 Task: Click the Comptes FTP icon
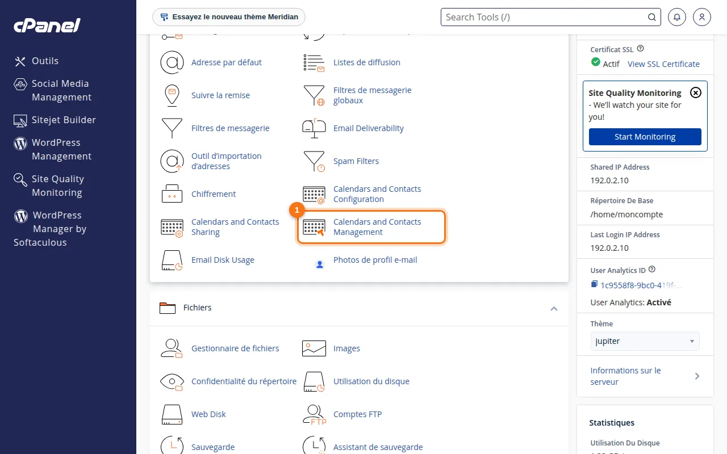(314, 414)
